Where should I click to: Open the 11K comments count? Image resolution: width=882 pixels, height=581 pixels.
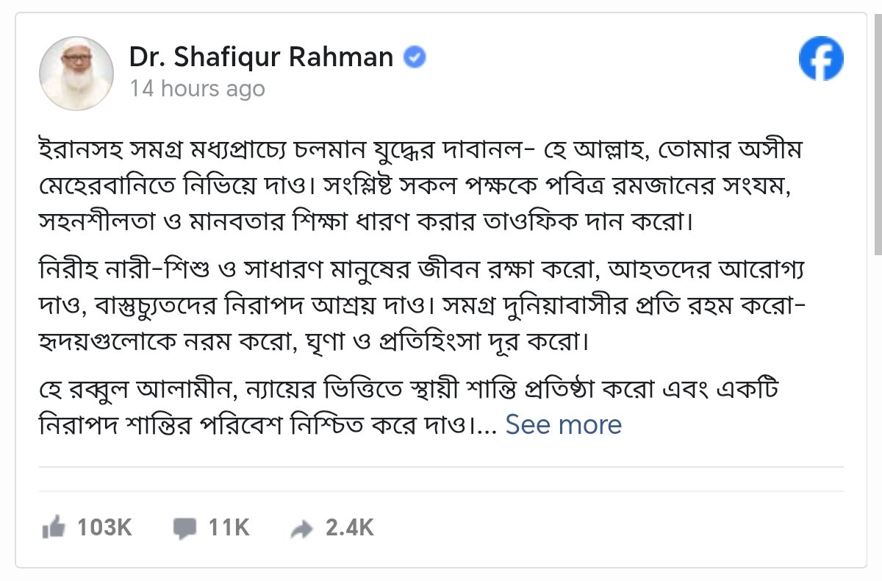[x=229, y=527]
